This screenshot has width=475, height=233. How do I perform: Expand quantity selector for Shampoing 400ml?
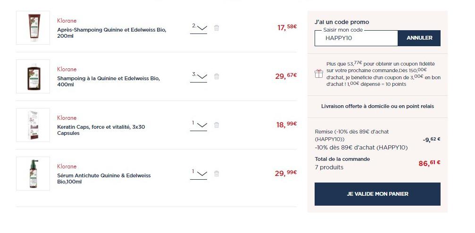coord(199,76)
